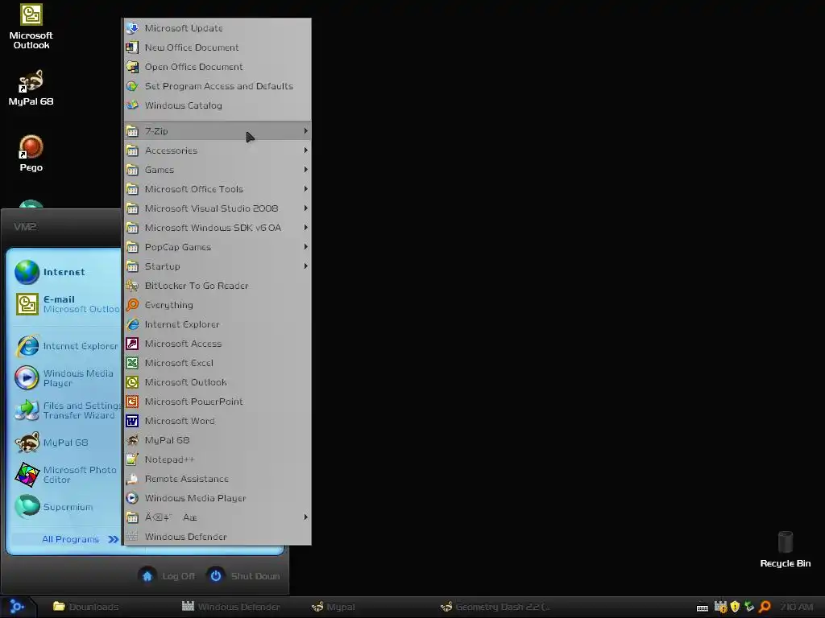Expand Microsoft Visual Studio 2008 arrow
Screen dimensions: 825x618
(305, 208)
